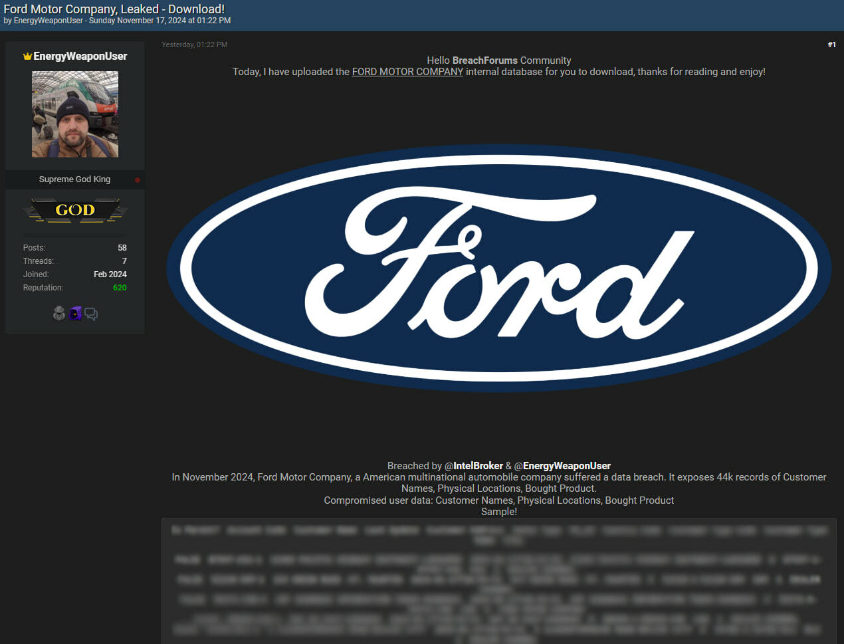Click the posts count 58
The image size is (844, 644).
[122, 248]
